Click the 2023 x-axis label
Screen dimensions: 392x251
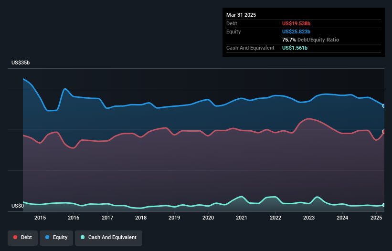(309, 218)
